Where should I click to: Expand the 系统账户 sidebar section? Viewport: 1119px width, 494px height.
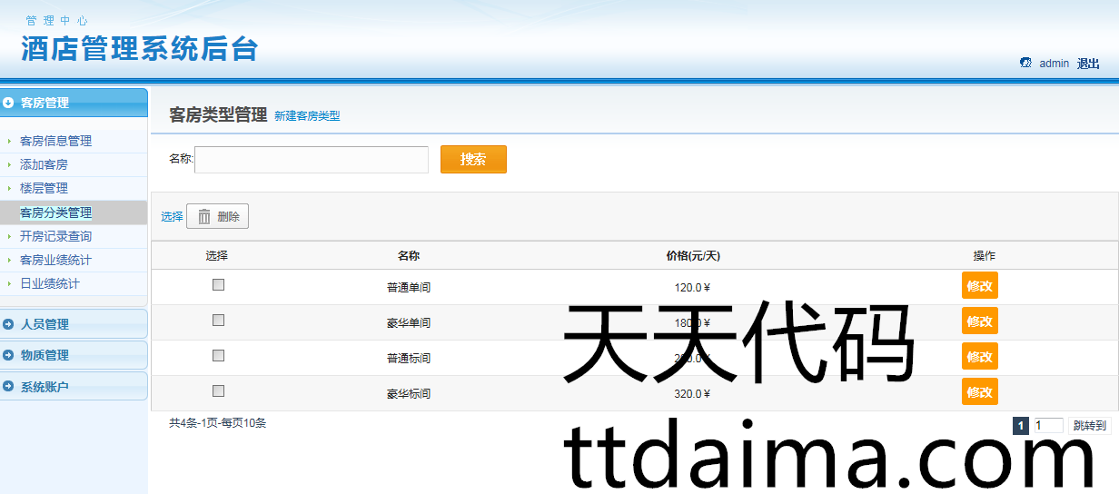[x=45, y=387]
